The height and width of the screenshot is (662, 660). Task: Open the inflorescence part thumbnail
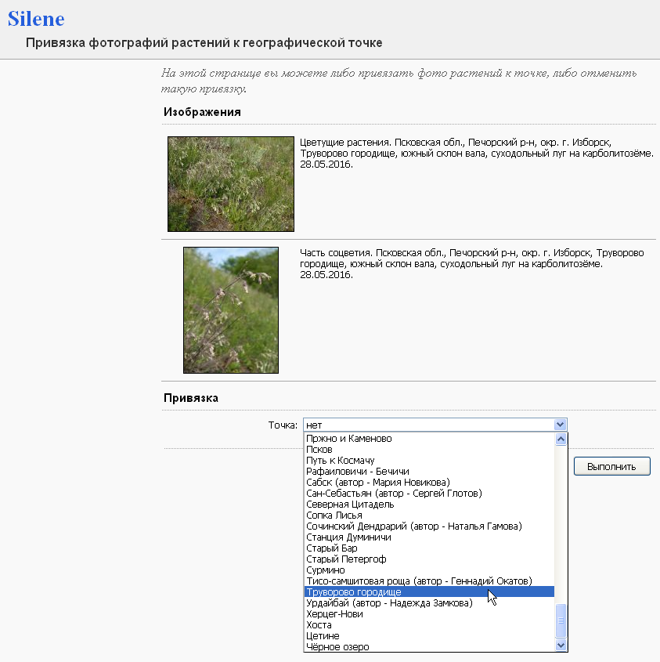pyautogui.click(x=230, y=310)
